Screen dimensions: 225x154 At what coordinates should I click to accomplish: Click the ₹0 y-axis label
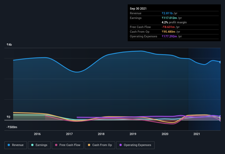(x=8, y=117)
